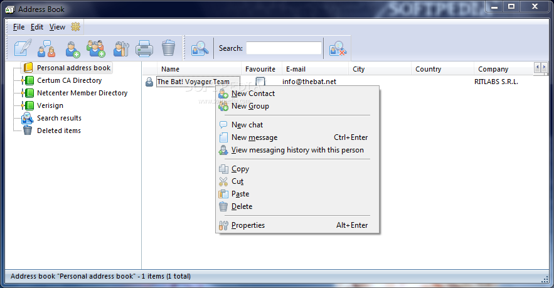Image resolution: width=554 pixels, height=288 pixels.
Task: Open the Edit menu
Action: click(x=37, y=27)
